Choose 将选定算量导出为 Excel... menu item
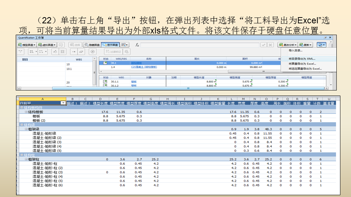This screenshot has width=351, height=197. (x=305, y=69)
